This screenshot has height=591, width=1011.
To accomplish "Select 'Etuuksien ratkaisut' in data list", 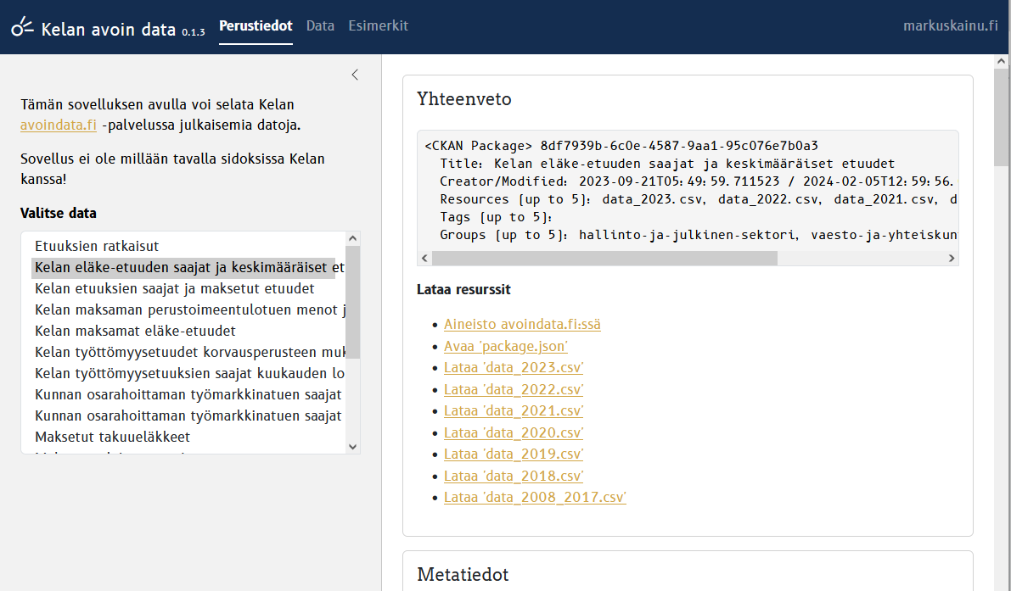I will [x=97, y=247].
